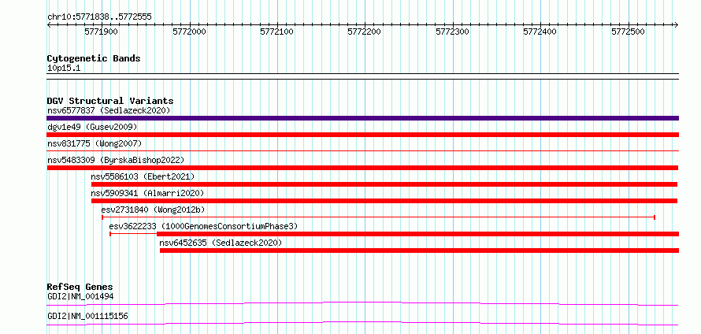Image resolution: width=701 pixels, height=334 pixels.
Task: Click ruler position 5772200
Action: pos(365,32)
